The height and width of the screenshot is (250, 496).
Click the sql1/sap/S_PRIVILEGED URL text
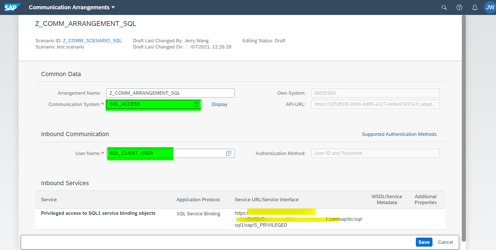pos(261,225)
